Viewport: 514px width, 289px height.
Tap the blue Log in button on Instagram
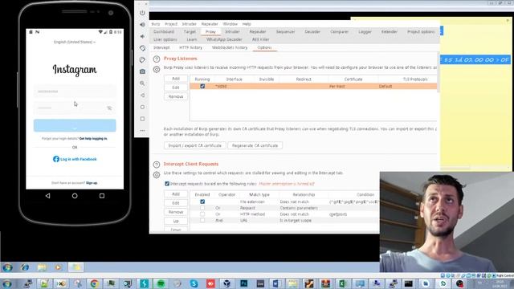(x=75, y=125)
